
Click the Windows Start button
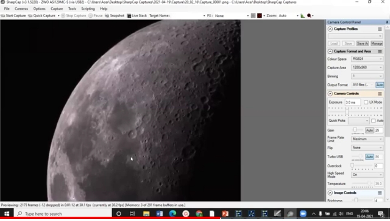tap(7, 214)
